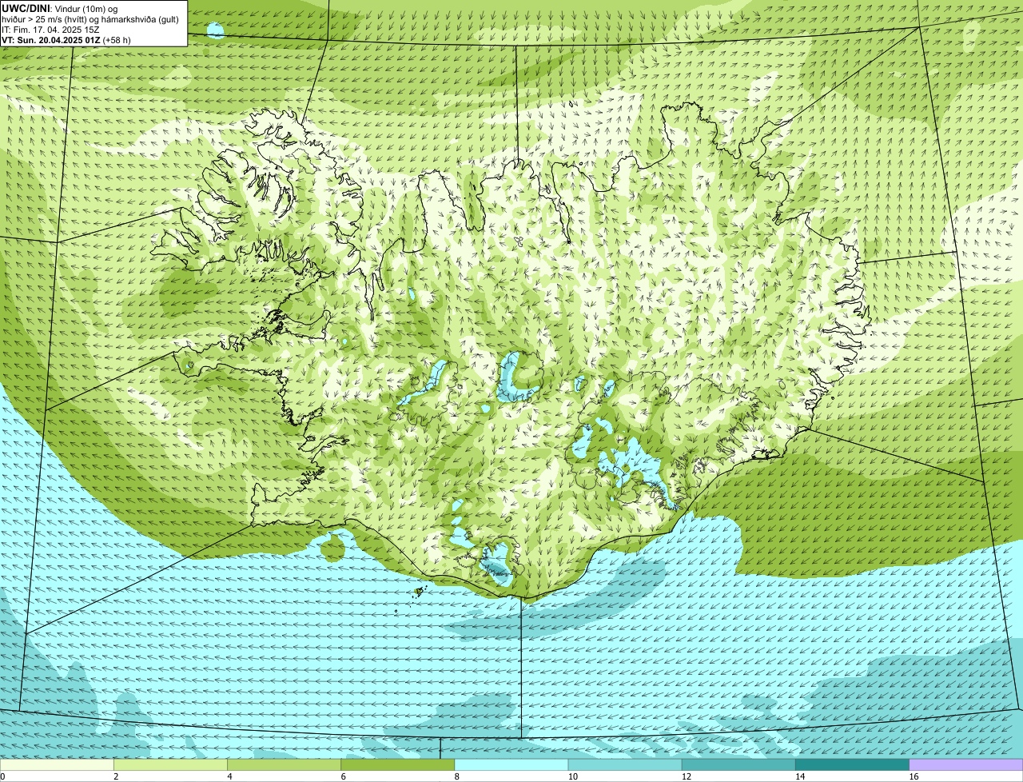Click the teal 12–14 m/s legend swatch
The image size is (1023, 782).
click(x=738, y=764)
